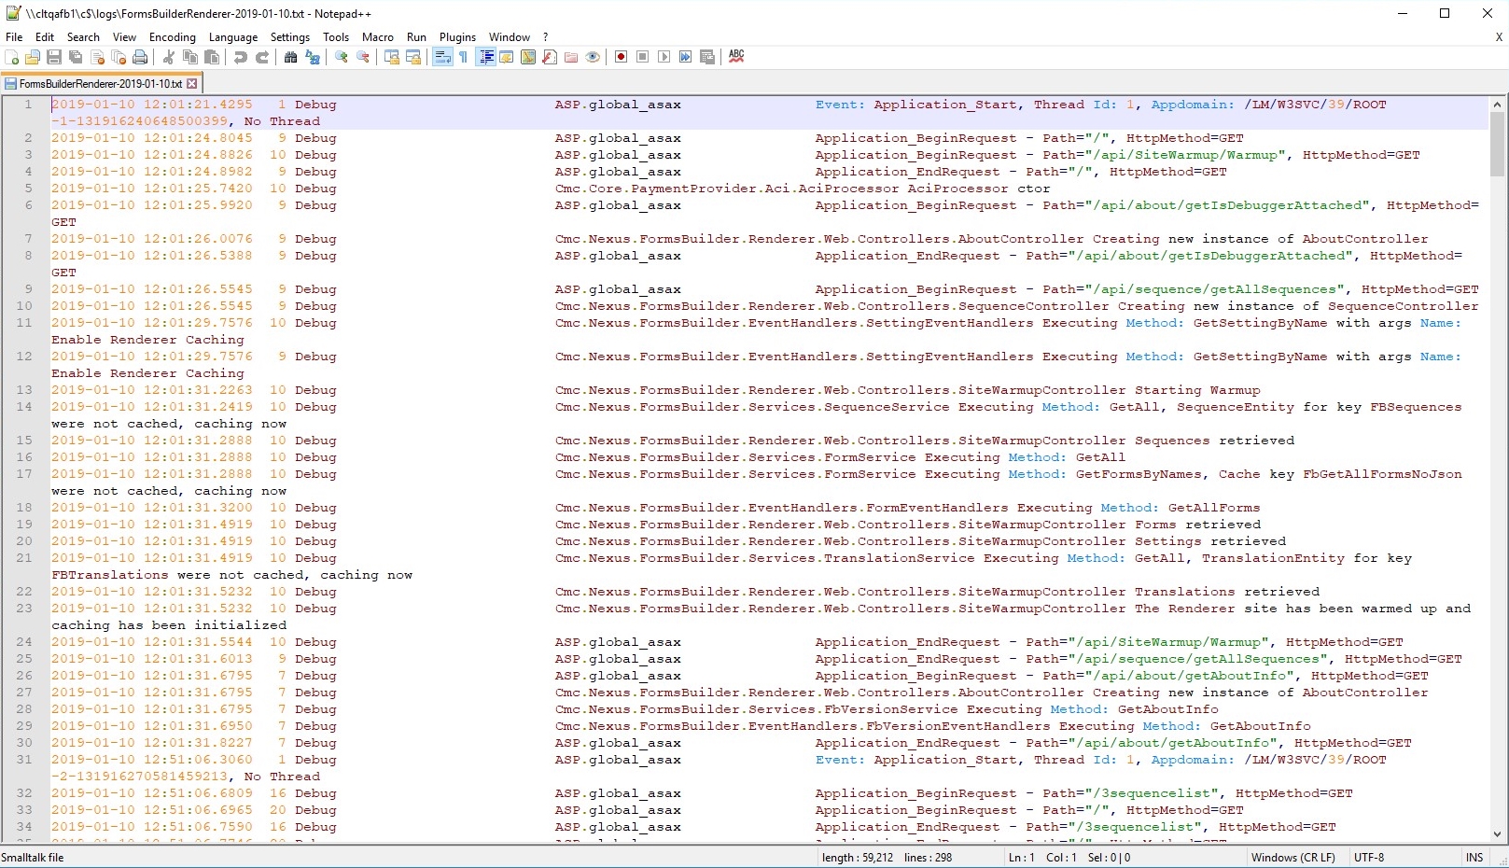1509x868 pixels.
Task: Paste from clipboard via toolbar icon
Action: pos(212,57)
